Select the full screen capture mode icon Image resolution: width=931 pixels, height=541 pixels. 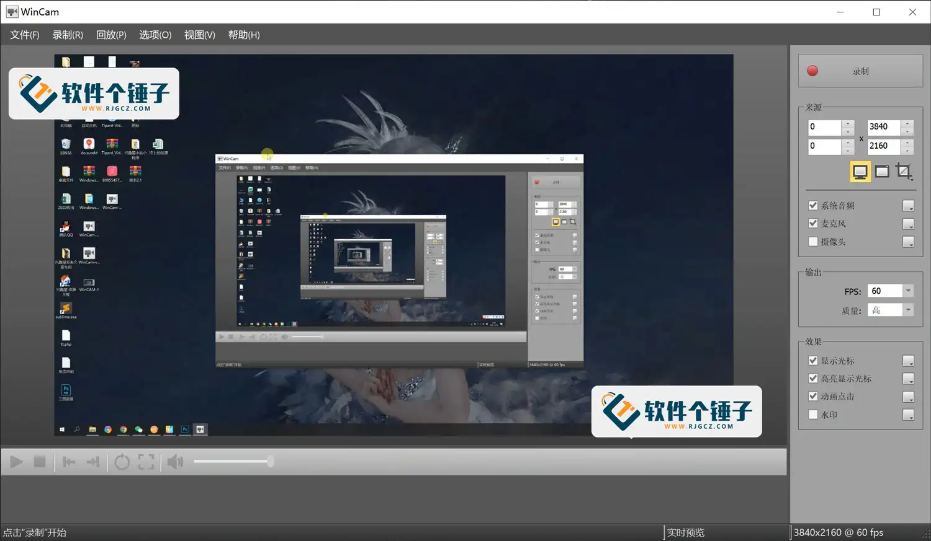pyautogui.click(x=860, y=171)
